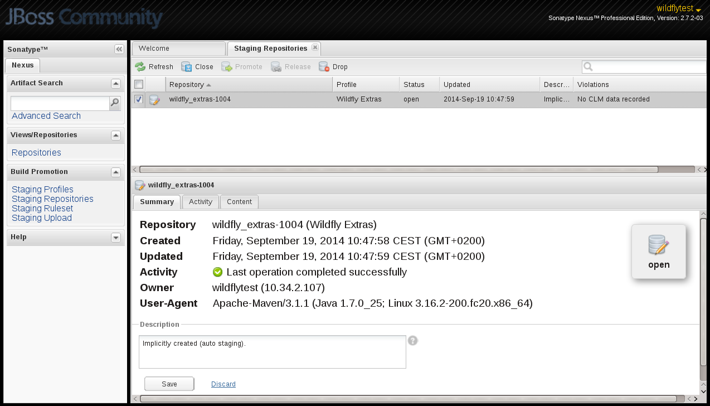Click the Status column header
Image resolution: width=710 pixels, height=406 pixels.
click(x=420, y=85)
